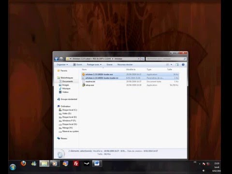The image size is (232, 174).
Task: Open Microsoft Word taskbar button
Action: 97,164
